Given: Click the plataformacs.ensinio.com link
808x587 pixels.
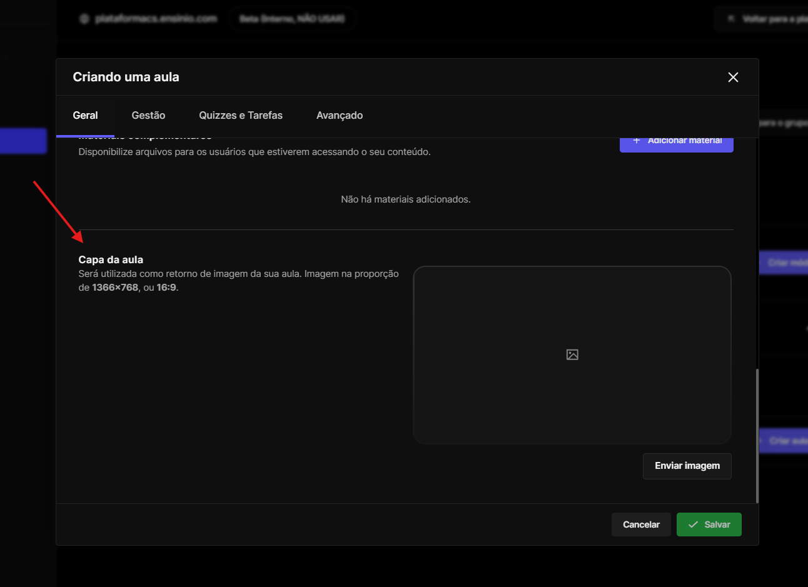Looking at the screenshot, I should [156, 19].
